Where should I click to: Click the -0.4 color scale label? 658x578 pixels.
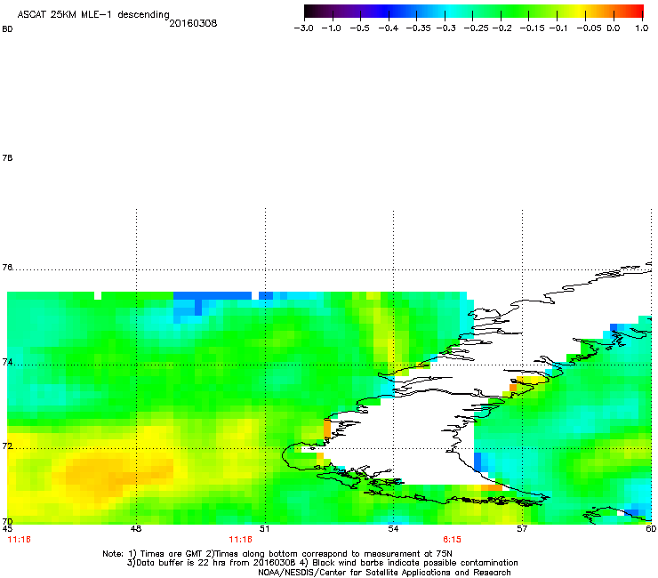point(389,28)
